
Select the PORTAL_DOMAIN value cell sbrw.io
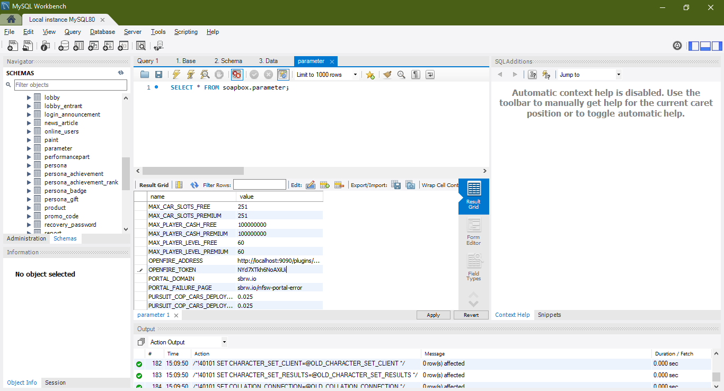279,279
